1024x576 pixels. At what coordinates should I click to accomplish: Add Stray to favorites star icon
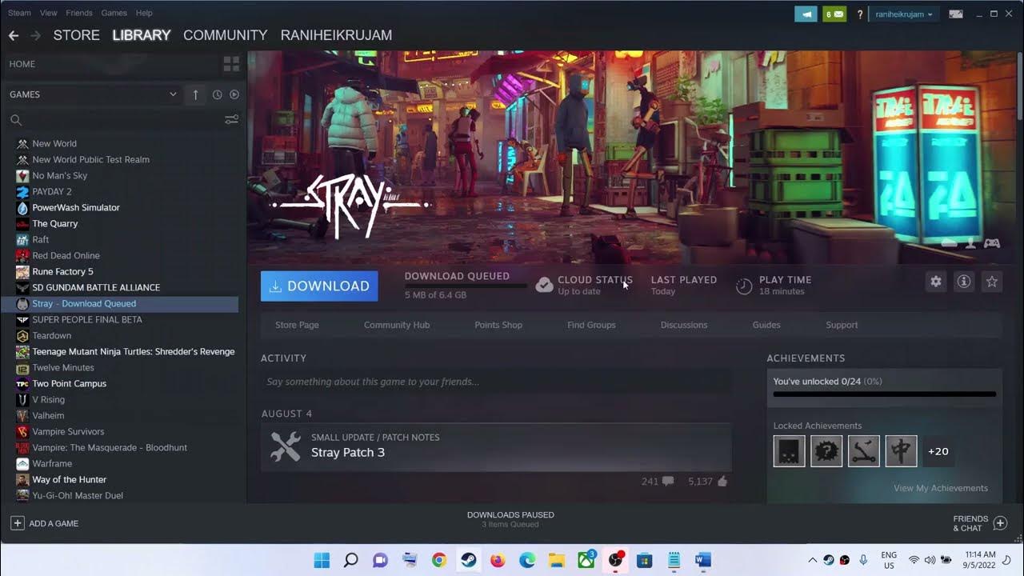coord(992,282)
